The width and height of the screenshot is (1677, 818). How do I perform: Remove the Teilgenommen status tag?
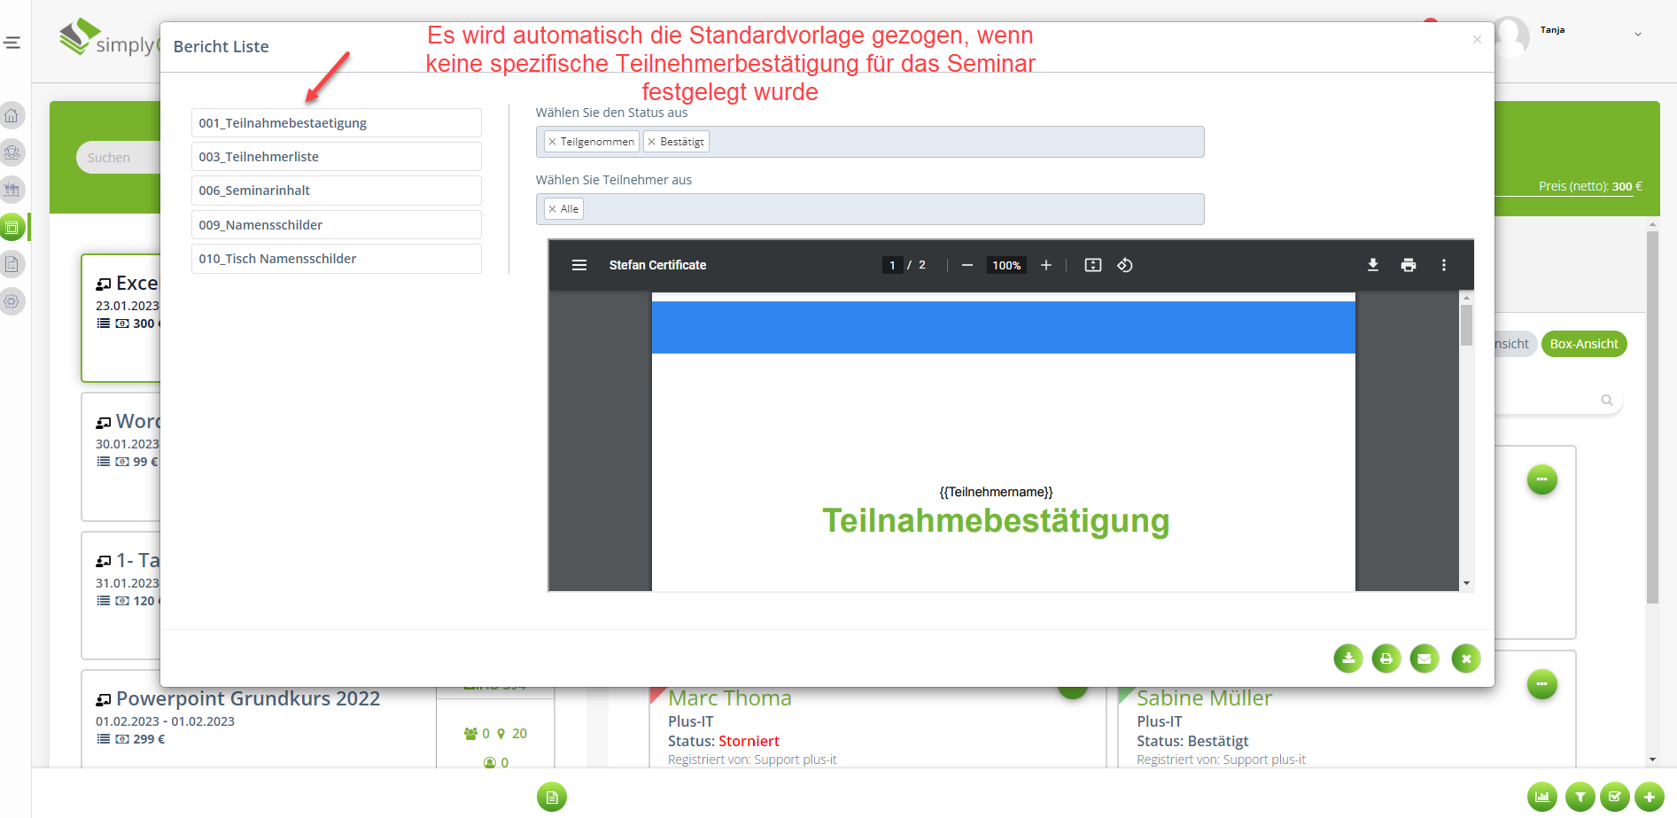pyautogui.click(x=552, y=142)
